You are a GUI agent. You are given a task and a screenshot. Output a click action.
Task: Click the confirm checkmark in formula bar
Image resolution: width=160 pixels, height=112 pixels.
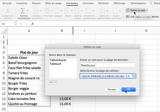[27, 24]
